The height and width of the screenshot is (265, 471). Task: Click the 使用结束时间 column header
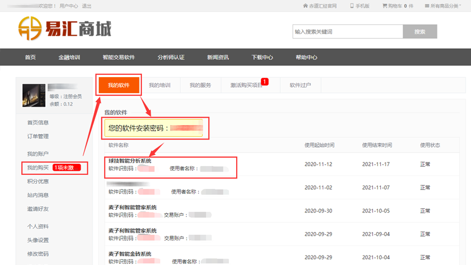pos(377,145)
